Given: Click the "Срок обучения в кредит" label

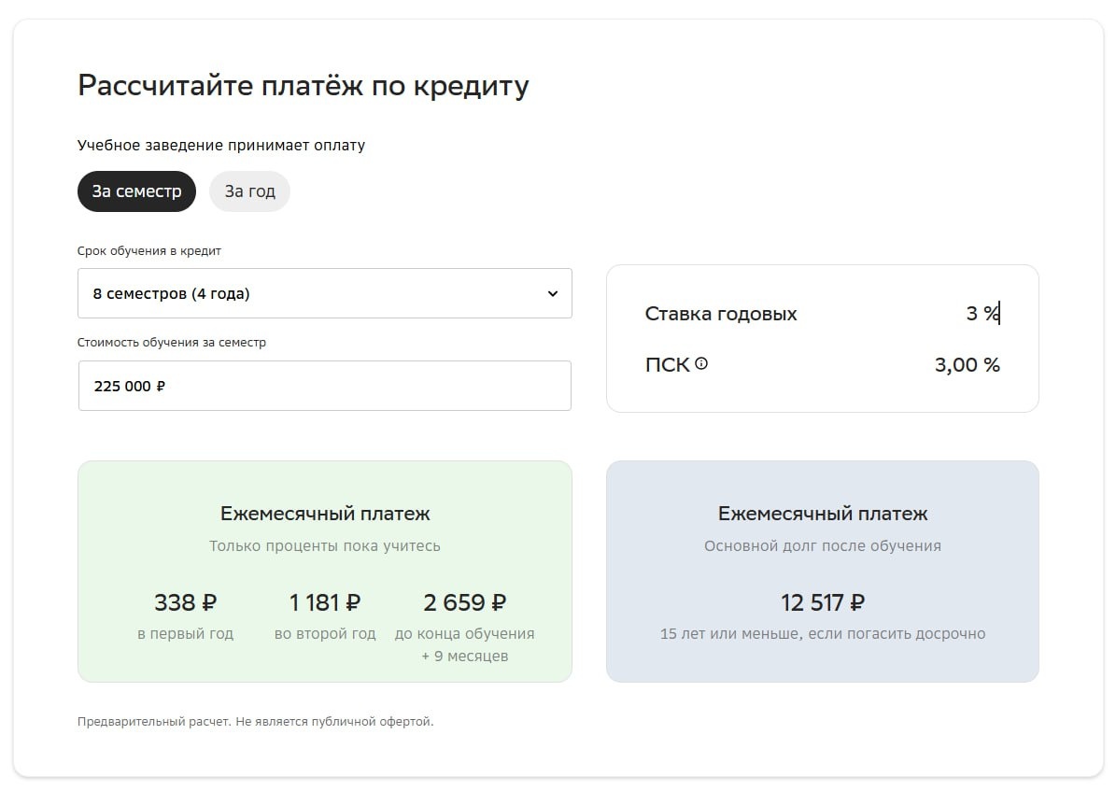Looking at the screenshot, I should click(x=149, y=251).
